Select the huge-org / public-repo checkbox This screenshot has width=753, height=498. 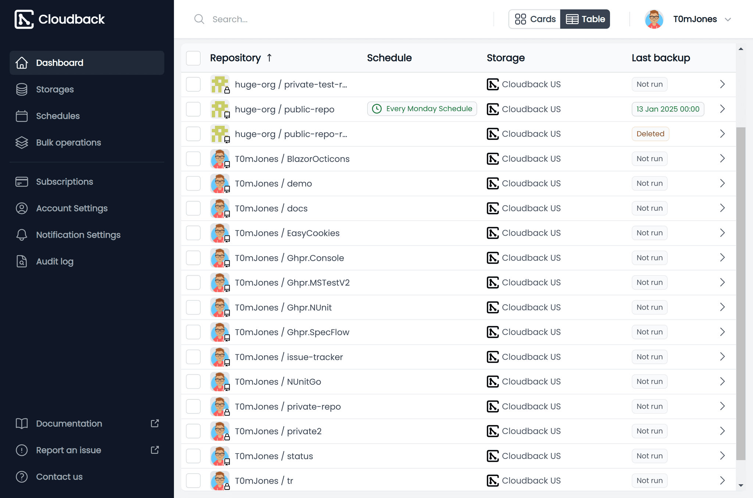[x=193, y=109]
